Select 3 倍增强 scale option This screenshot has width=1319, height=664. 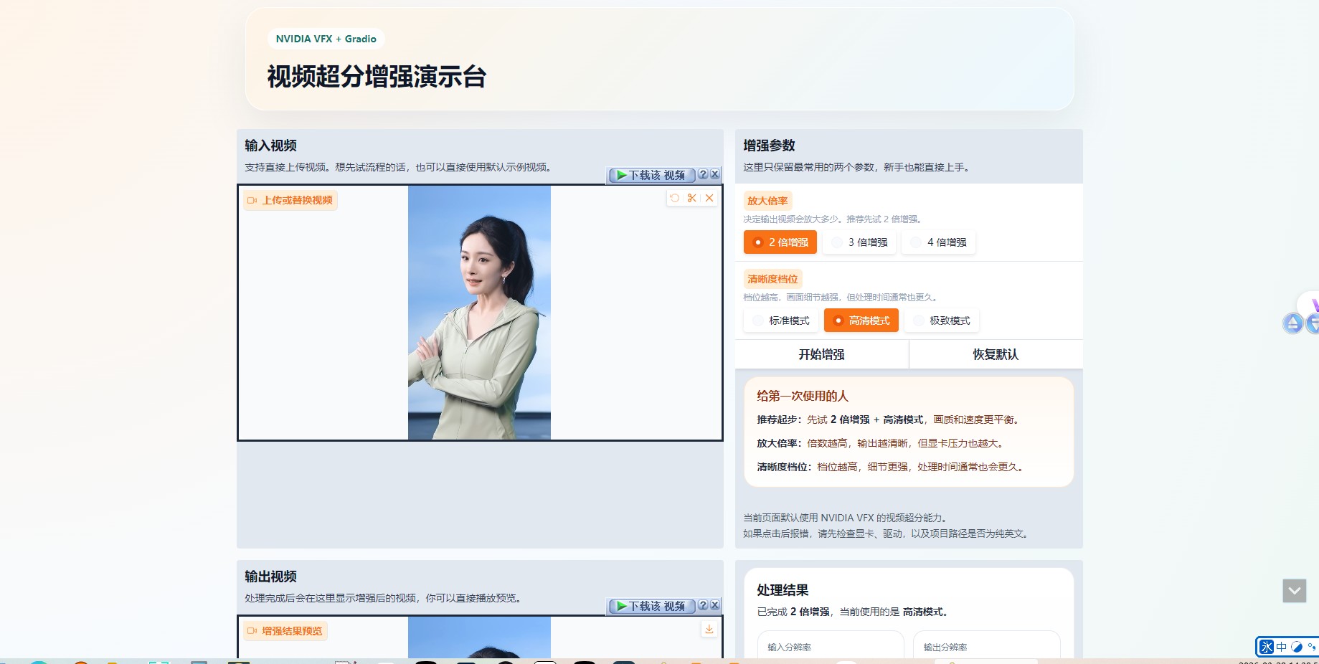860,242
